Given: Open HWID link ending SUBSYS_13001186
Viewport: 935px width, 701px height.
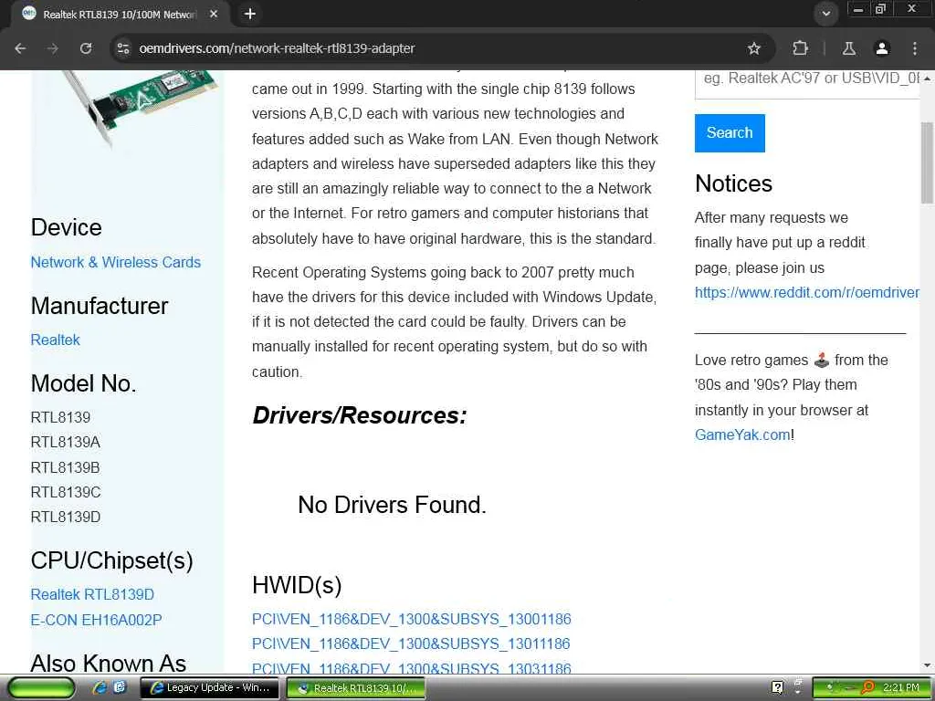Looking at the screenshot, I should [x=412, y=620].
